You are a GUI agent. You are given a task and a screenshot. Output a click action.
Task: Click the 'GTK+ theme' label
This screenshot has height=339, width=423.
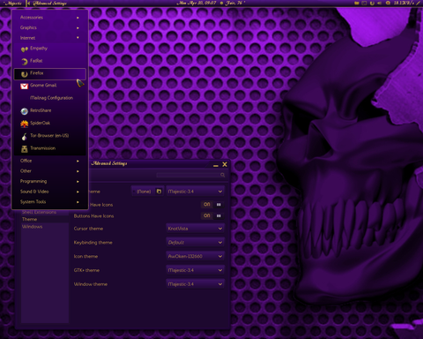[86, 270]
